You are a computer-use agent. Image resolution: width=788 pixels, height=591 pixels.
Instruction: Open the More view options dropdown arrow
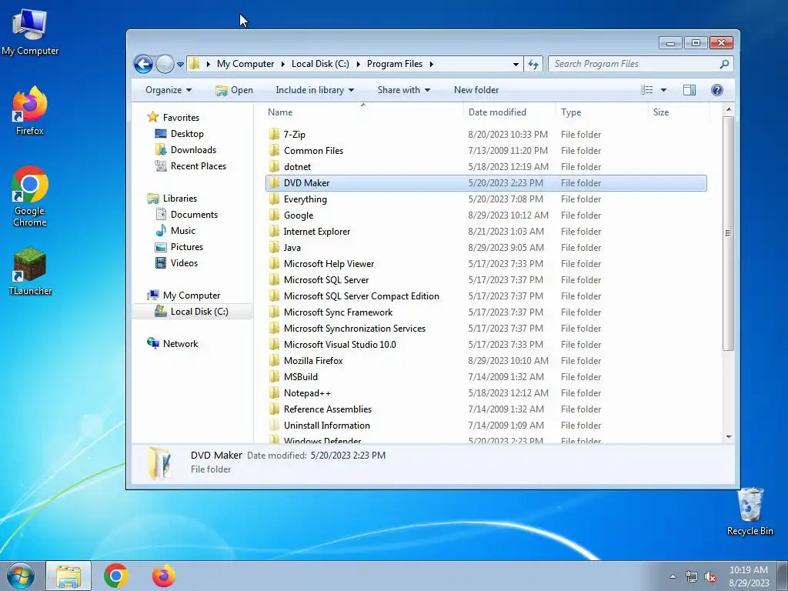[663, 91]
